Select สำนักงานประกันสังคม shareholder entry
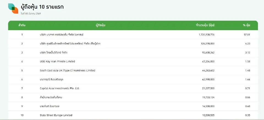 tap(51, 97)
